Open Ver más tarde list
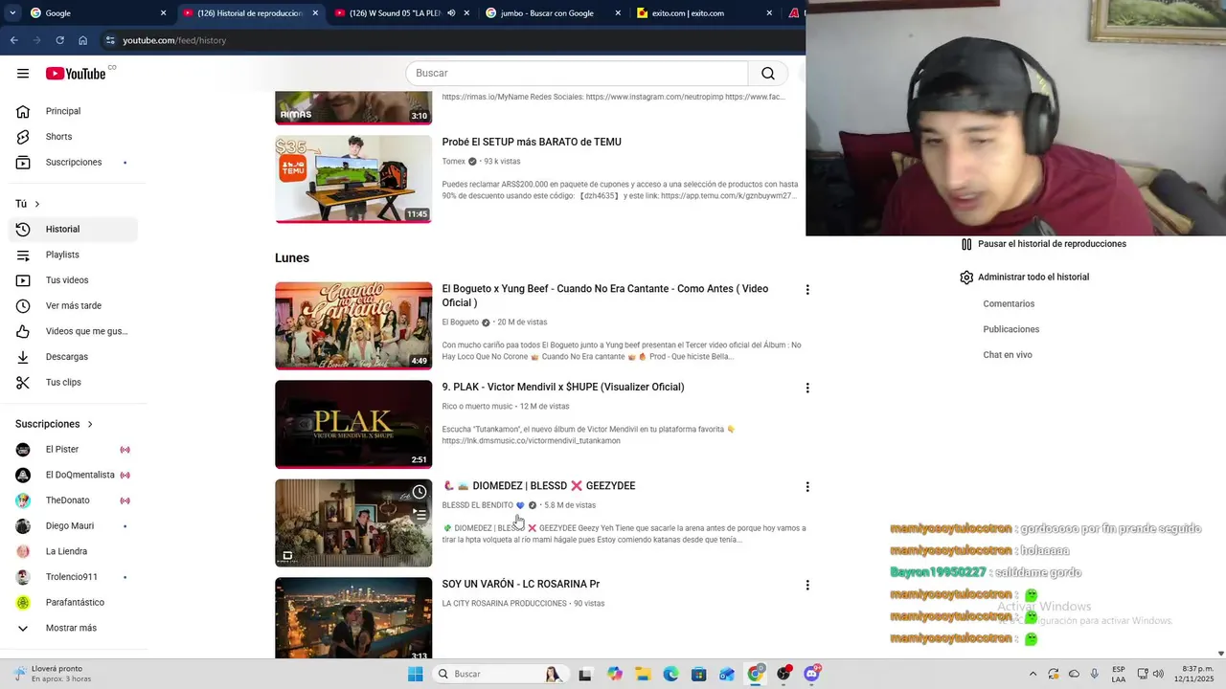Screen dimensions: 1226x689 click(74, 306)
